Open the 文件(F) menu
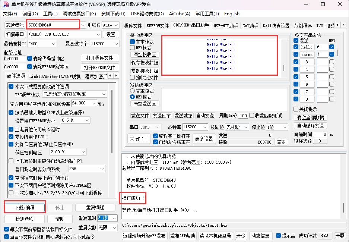This screenshot has width=349, height=242. 10,14
